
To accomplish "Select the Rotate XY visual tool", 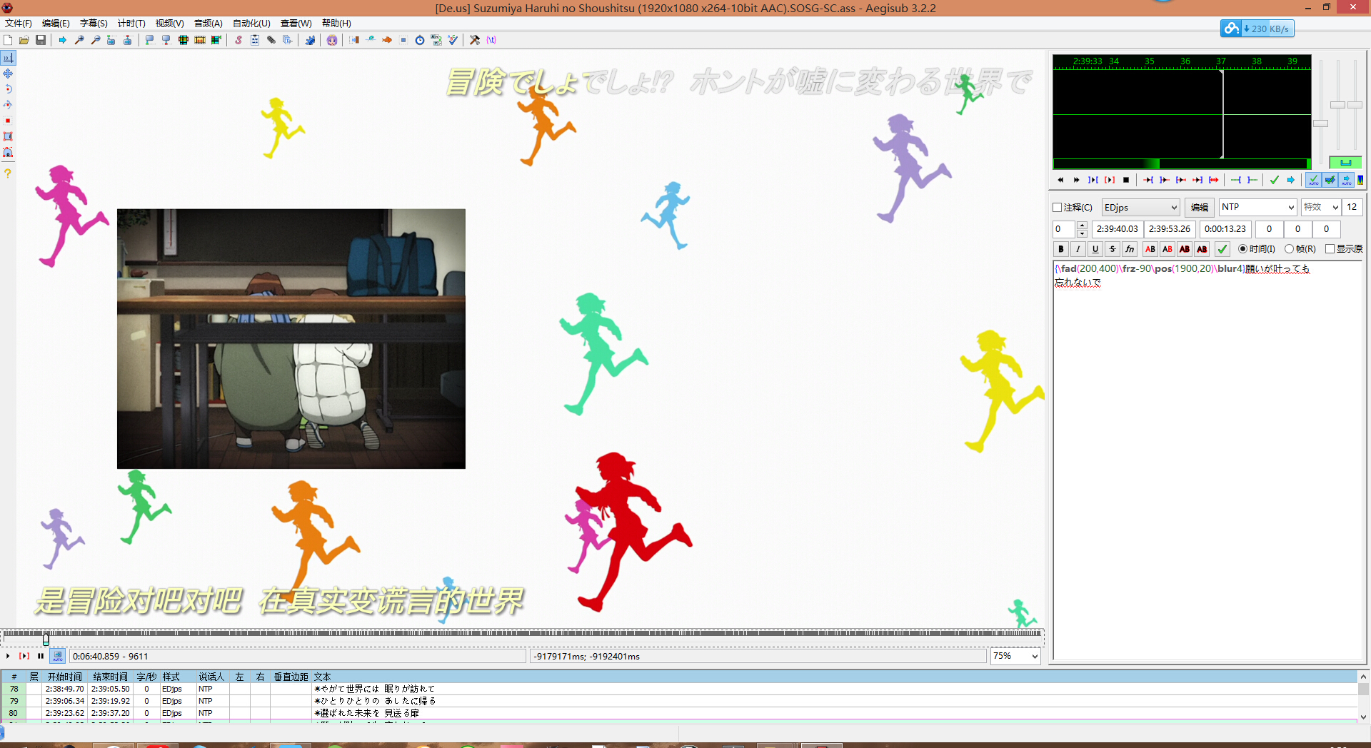I will pyautogui.click(x=8, y=105).
